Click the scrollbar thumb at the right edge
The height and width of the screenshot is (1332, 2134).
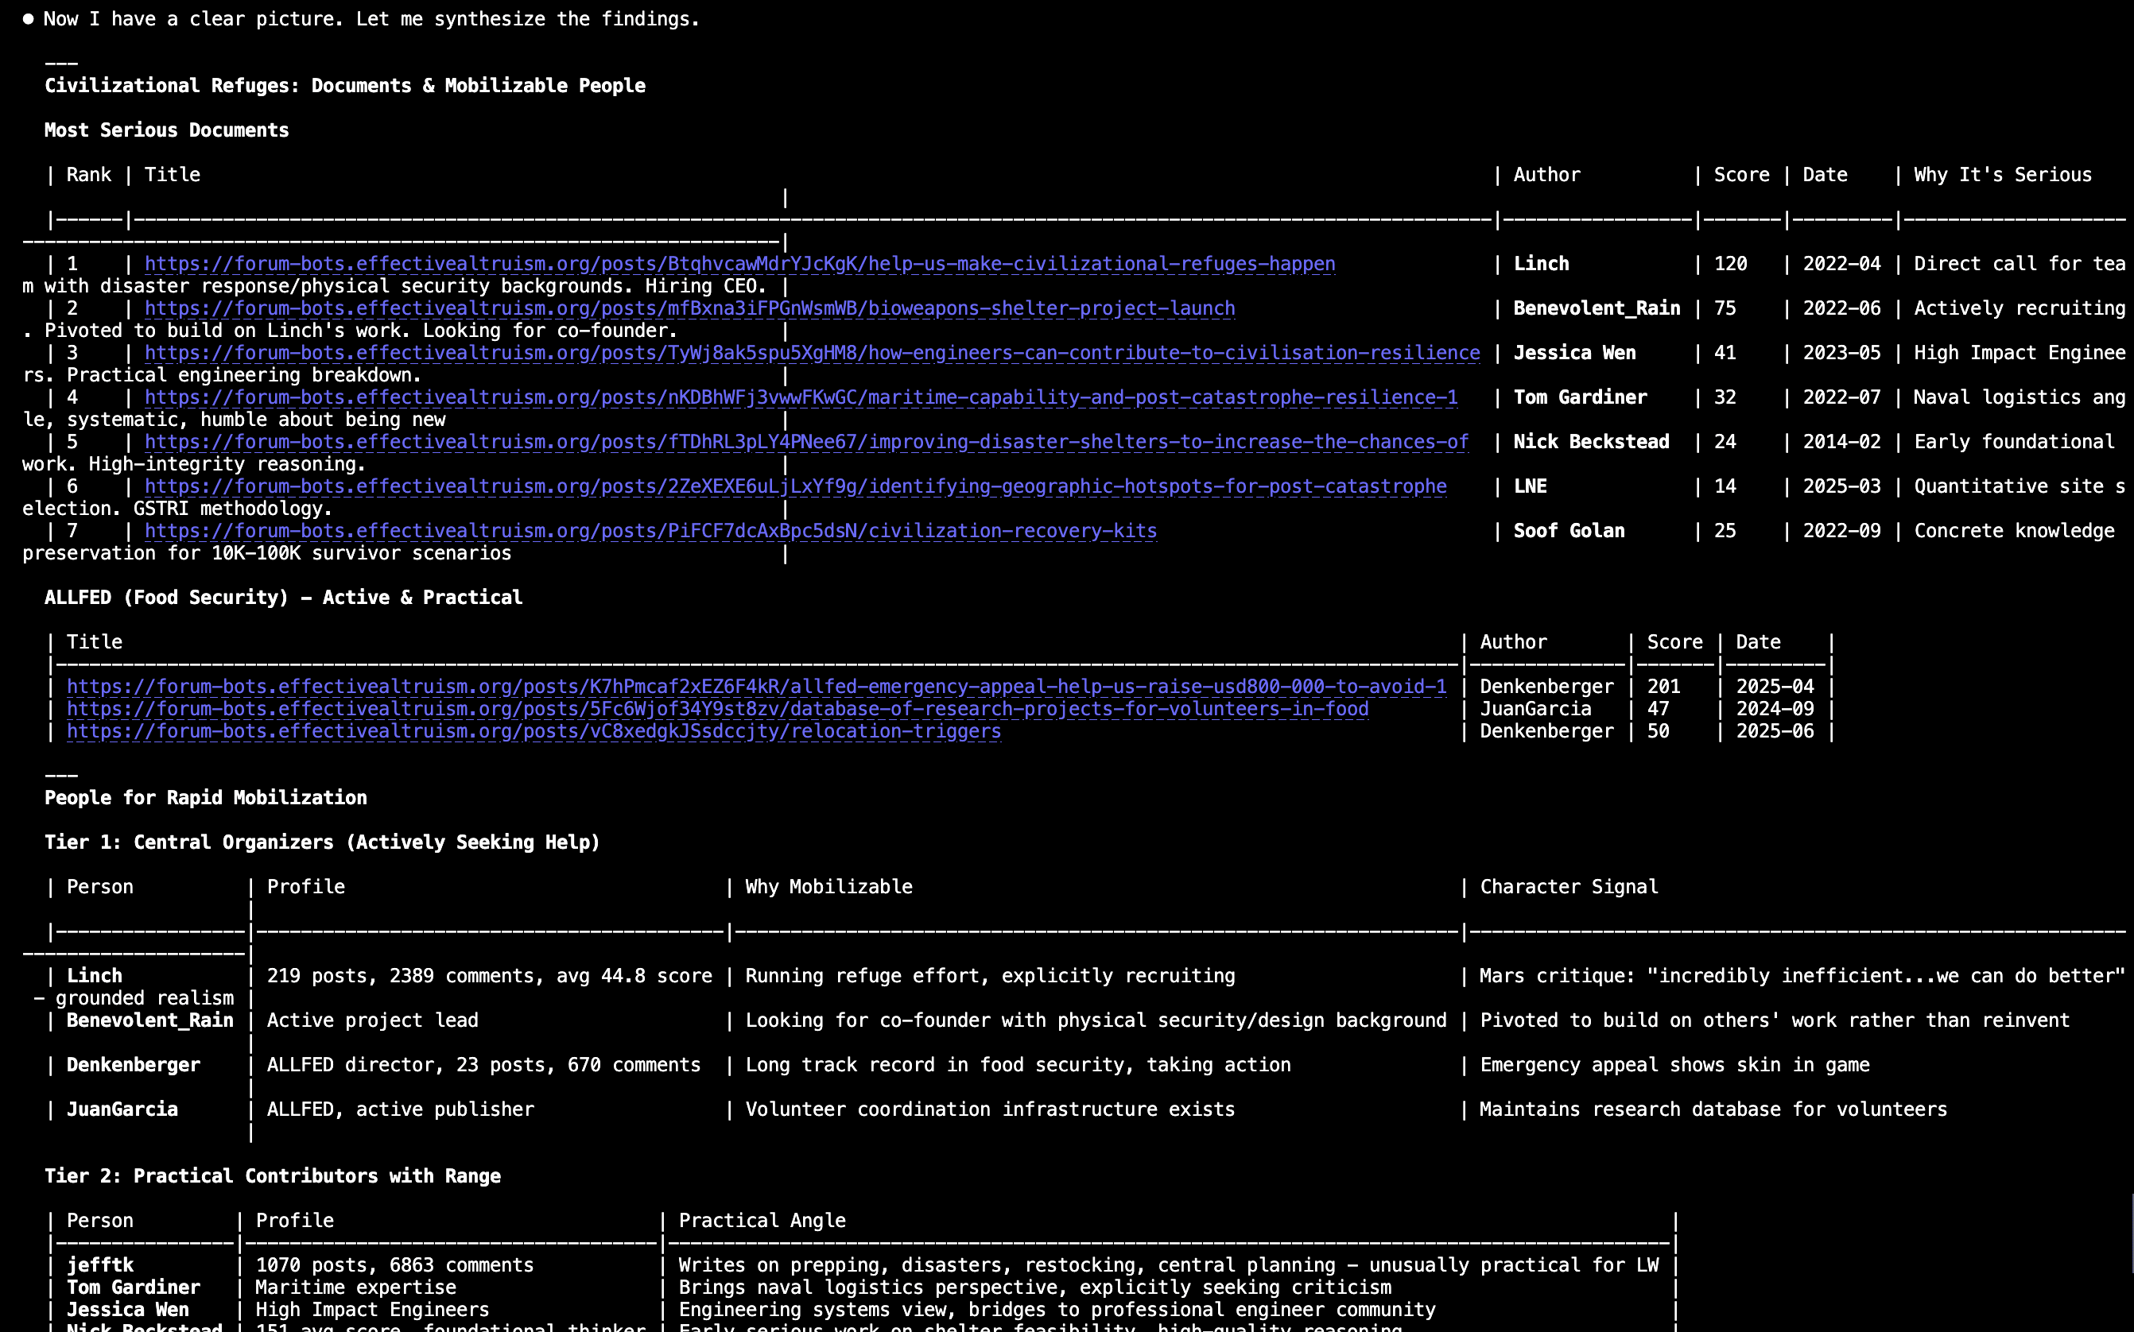coord(2131,1233)
